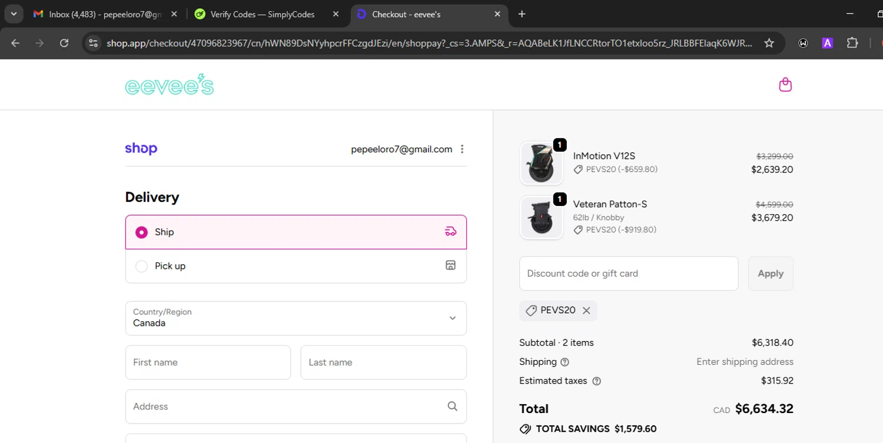Close the Verify Codes SimplyCodes tab
This screenshot has height=443, width=883.
336,14
